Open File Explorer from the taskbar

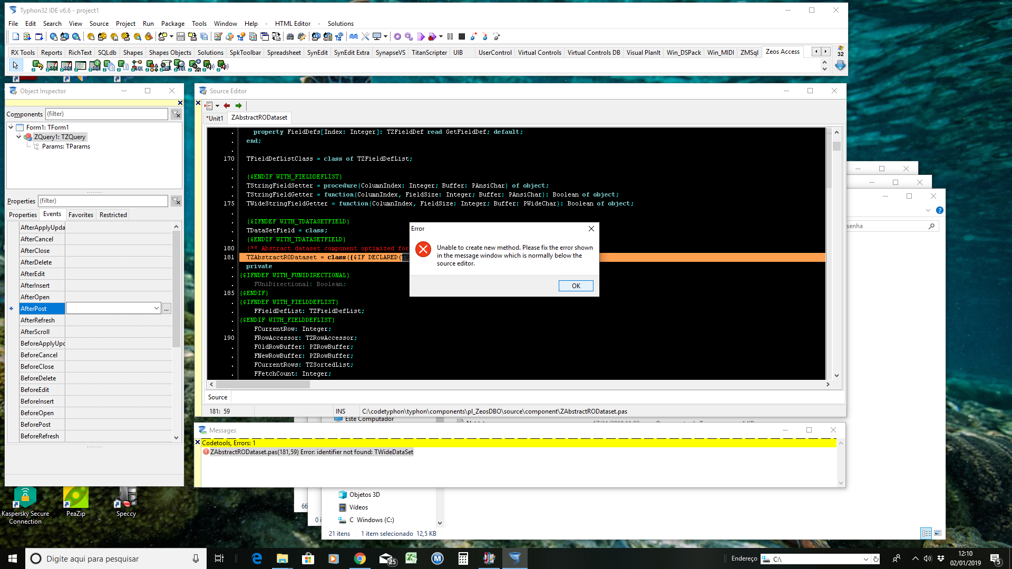[x=283, y=558]
